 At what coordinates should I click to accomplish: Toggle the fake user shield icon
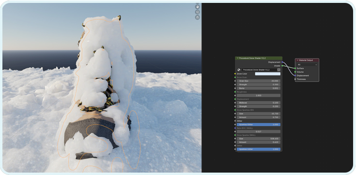[279, 70]
